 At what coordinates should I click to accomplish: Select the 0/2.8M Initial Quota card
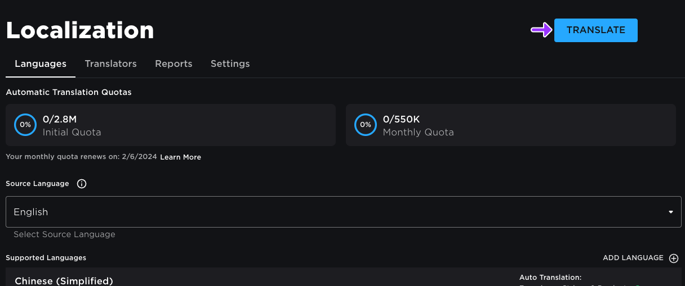tap(170, 125)
